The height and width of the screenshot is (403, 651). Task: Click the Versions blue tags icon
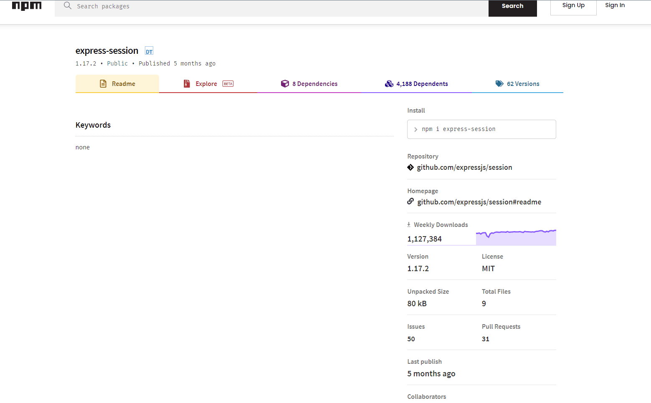(x=499, y=84)
